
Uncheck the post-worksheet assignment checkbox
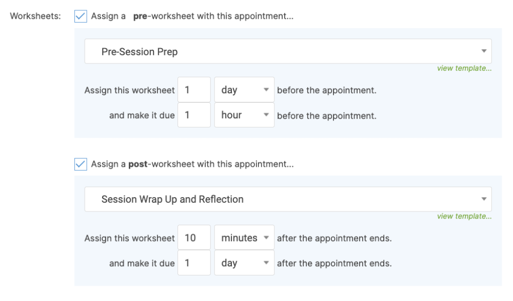[x=81, y=164]
